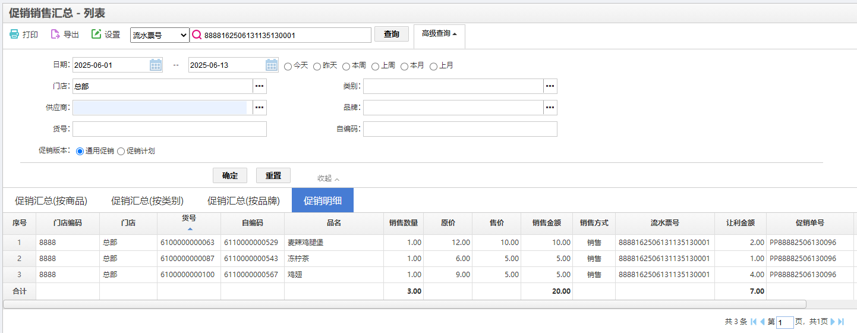Screen dimensions: 857x333
Task: Select the 上周 radio button
Action: click(x=375, y=66)
